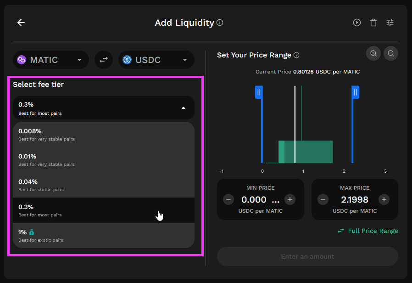Choose the 0.01% fee tier option
Viewport: 412px width, 283px height.
coord(104,160)
